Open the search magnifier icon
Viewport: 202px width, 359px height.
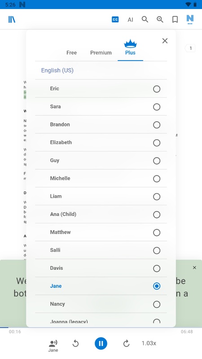(x=145, y=19)
